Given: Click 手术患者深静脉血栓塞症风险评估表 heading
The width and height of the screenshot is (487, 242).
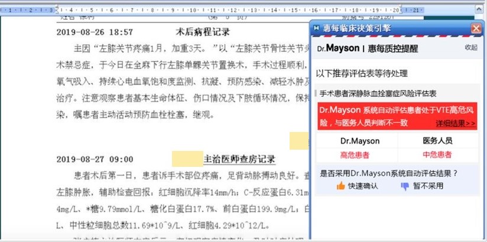Looking at the screenshot, I should coord(378,93).
